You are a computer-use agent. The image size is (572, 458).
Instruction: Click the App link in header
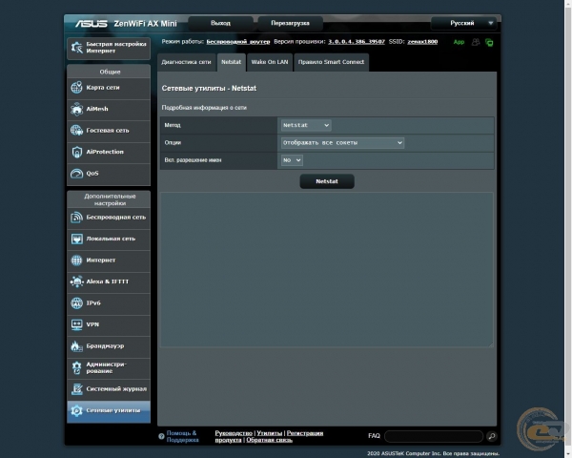pos(459,42)
